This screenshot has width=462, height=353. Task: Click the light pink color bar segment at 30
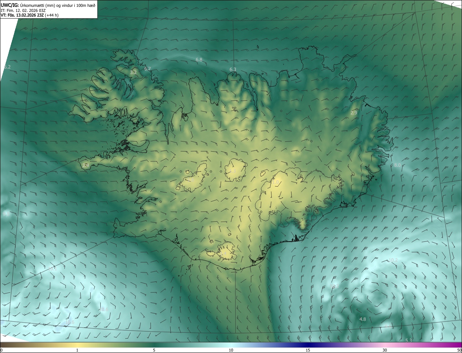point(385,345)
